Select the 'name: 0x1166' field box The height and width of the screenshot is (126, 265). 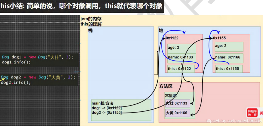(x=229, y=58)
